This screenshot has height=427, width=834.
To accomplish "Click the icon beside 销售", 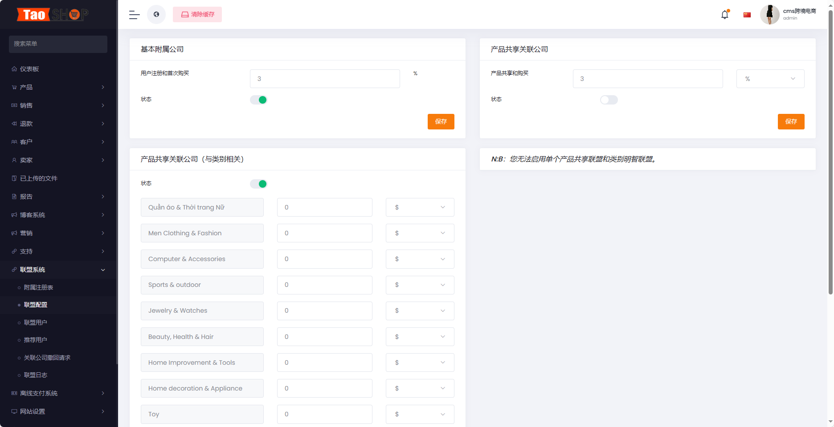I will 14,105.
